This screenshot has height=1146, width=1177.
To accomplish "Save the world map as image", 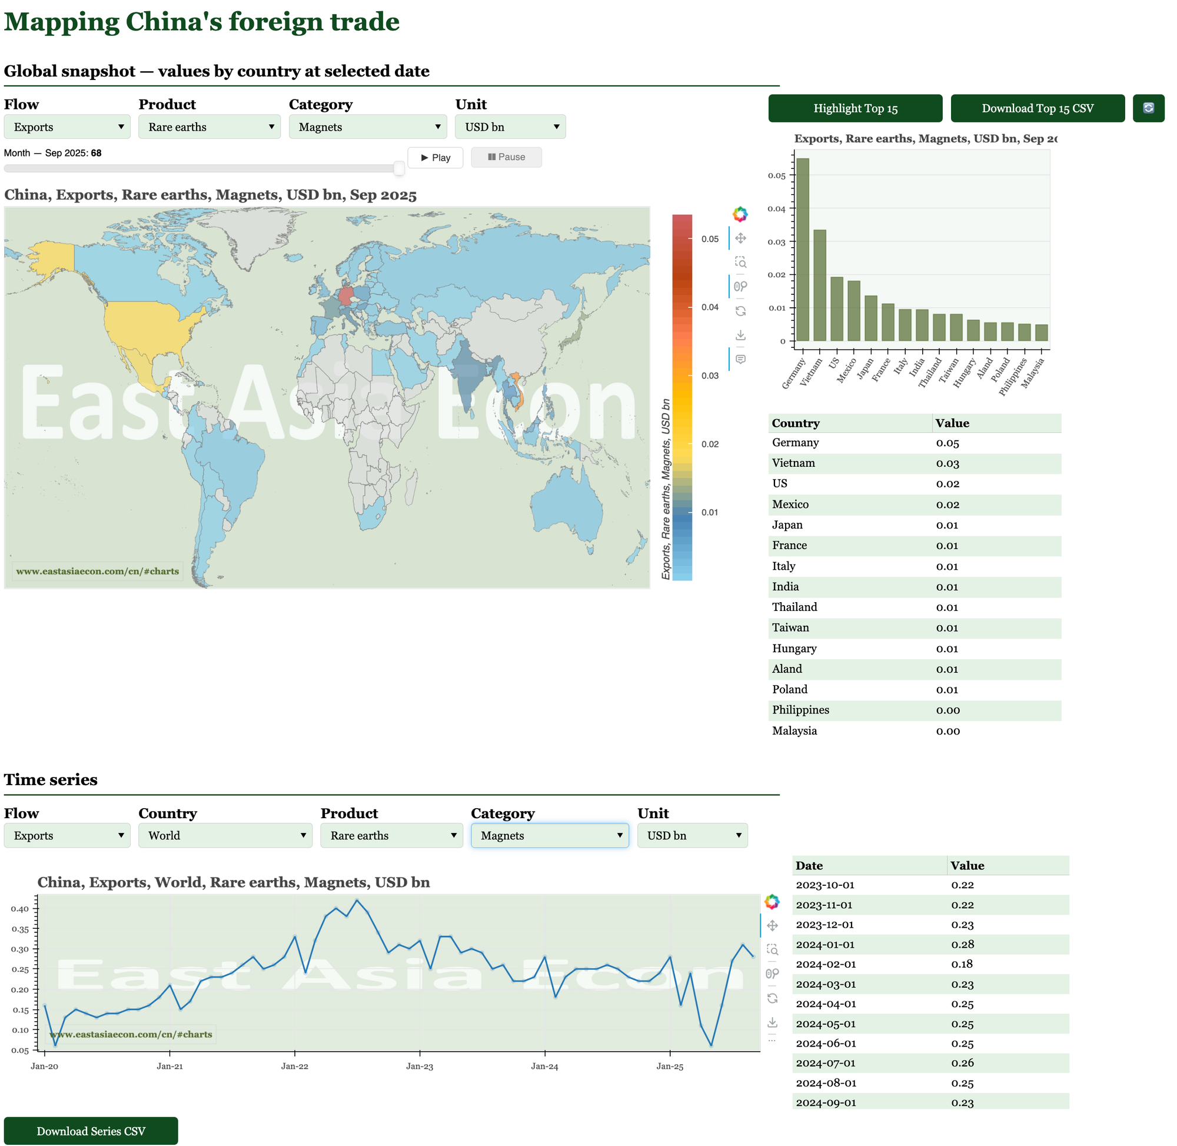I will point(741,336).
